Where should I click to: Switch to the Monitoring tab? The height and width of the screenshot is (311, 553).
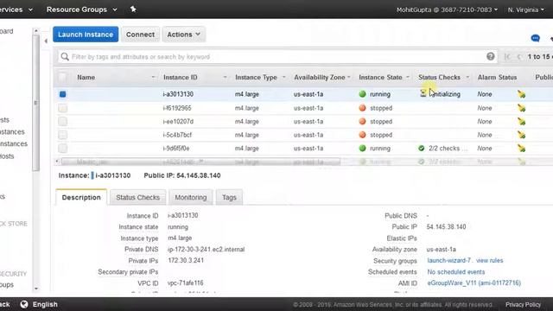click(x=191, y=198)
